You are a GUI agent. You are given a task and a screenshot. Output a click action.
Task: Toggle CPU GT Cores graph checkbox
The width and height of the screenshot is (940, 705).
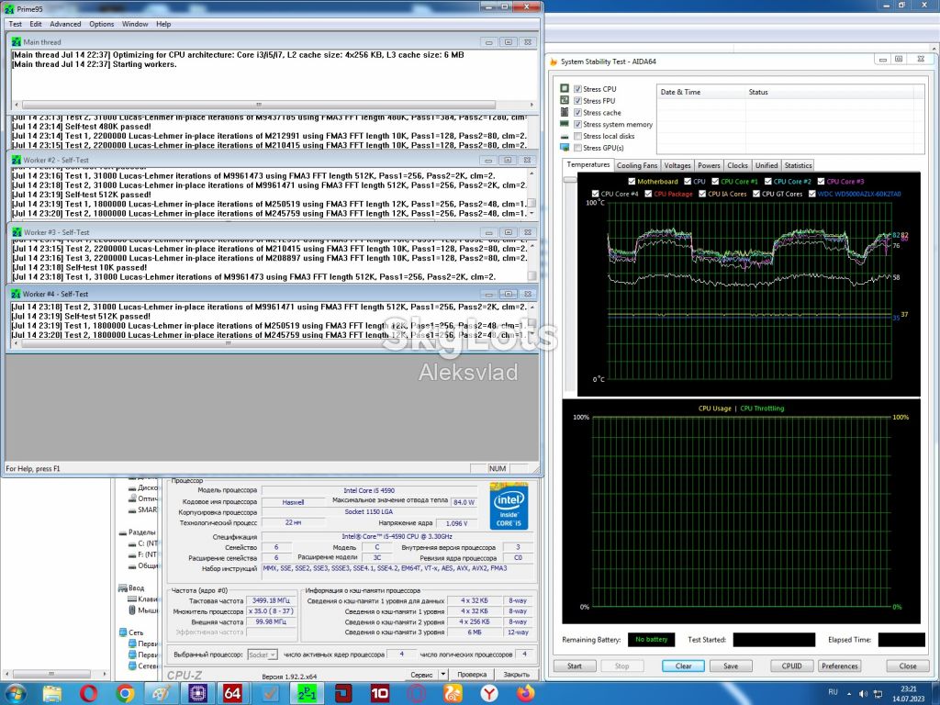click(x=756, y=194)
